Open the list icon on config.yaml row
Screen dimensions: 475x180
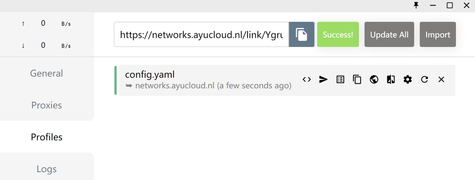[x=340, y=79]
